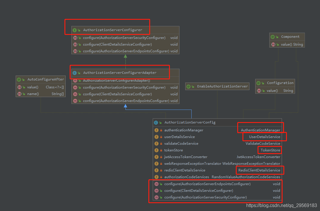Image resolution: width=320 pixels, height=211 pixels.
Task: Select the validateCodeService field row
Action: (181, 143)
